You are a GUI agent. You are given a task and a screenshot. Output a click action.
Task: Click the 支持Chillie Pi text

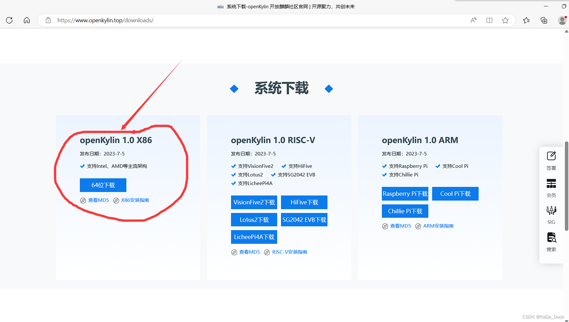[x=404, y=175]
